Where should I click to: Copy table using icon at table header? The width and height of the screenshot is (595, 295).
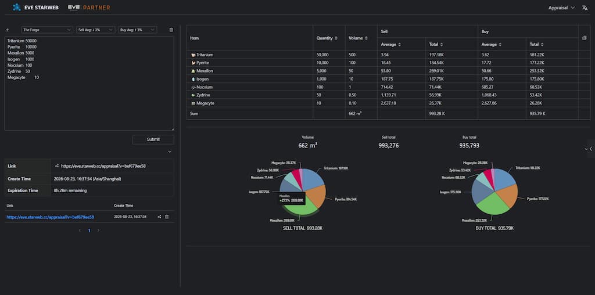click(584, 38)
